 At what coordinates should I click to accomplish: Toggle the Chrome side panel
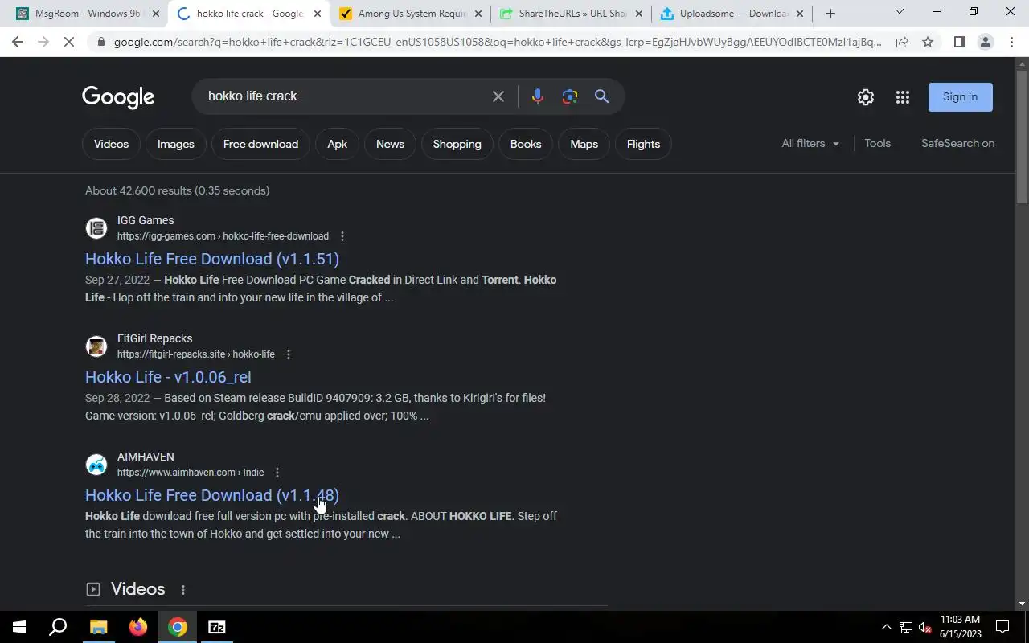[959, 42]
